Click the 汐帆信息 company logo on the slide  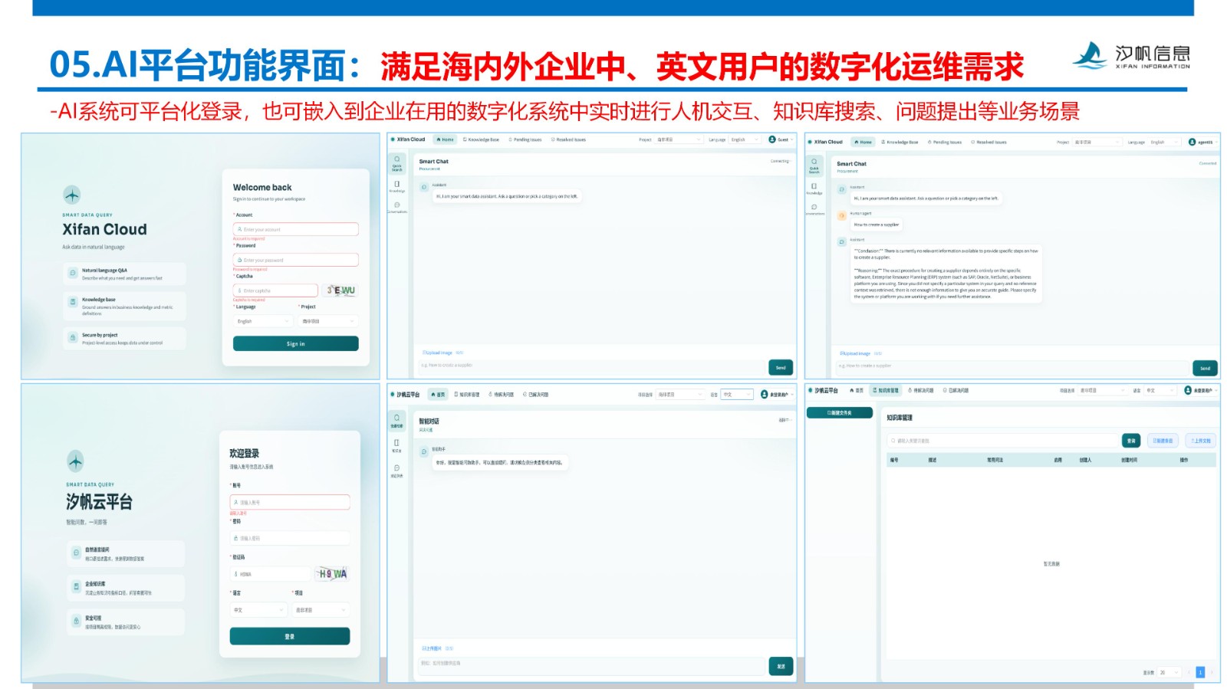click(x=1132, y=55)
